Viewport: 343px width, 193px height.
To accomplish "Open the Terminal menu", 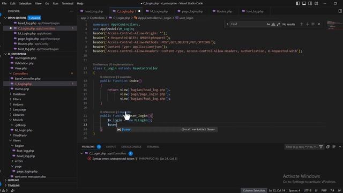I will (x=68, y=4).
